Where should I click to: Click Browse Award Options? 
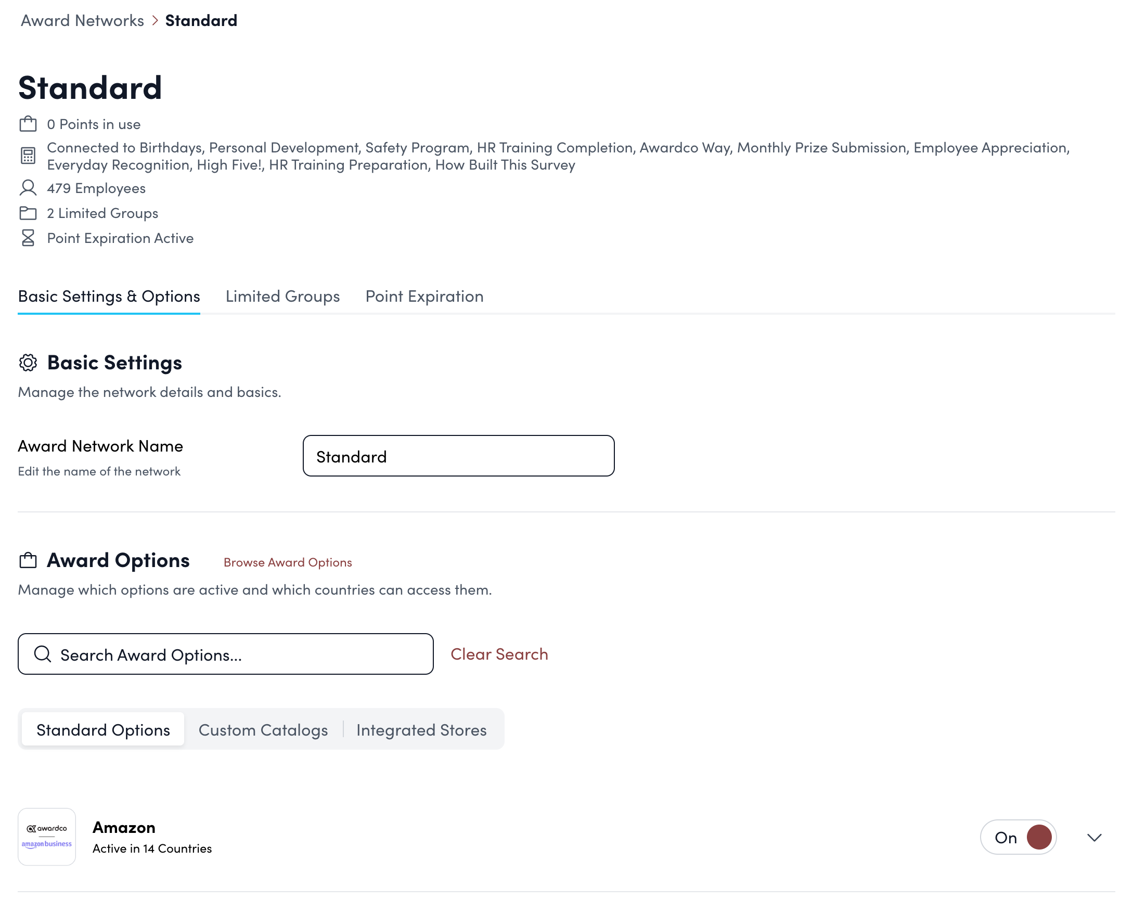pyautogui.click(x=287, y=562)
